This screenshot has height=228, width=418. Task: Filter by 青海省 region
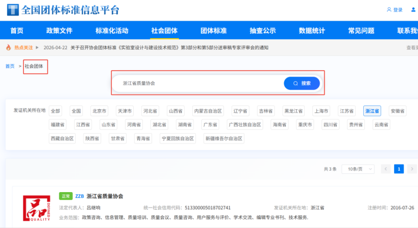click(x=143, y=139)
